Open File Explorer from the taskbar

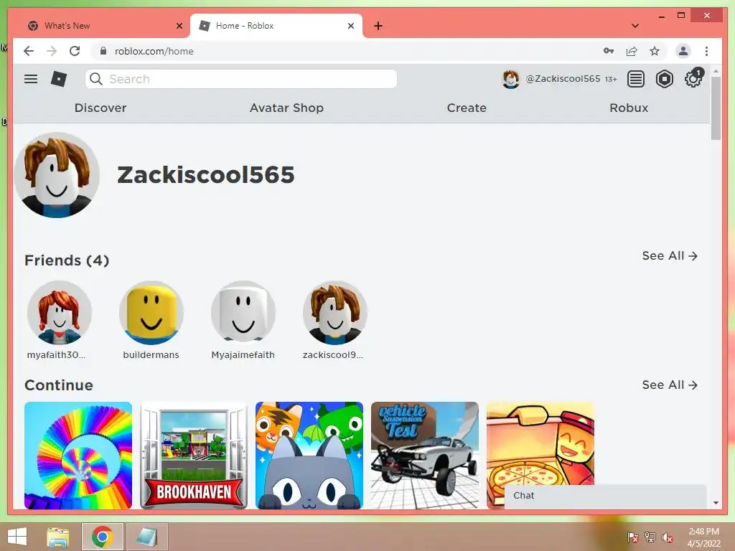click(x=58, y=537)
